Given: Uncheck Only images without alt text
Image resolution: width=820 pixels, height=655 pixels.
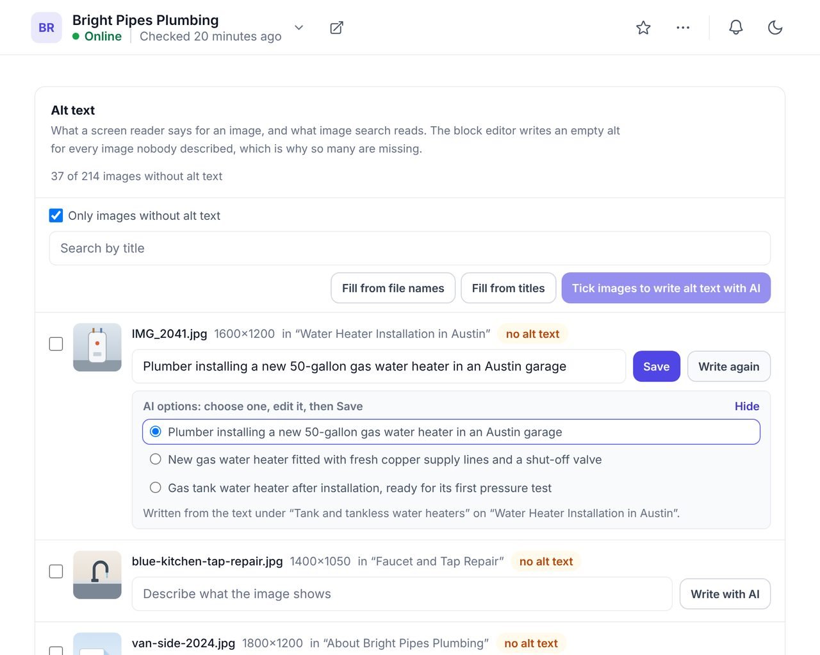Looking at the screenshot, I should point(56,215).
